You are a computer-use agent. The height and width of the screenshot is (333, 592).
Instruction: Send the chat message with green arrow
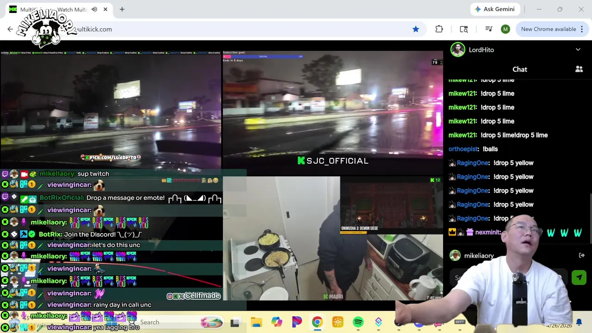click(x=579, y=277)
